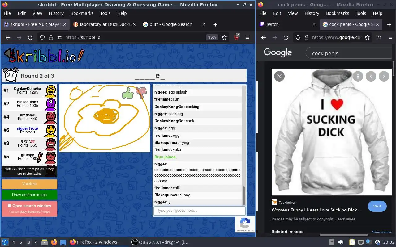The height and width of the screenshot is (247, 396).
Task: Click the TeeHerivar source name
Action: click(287, 203)
